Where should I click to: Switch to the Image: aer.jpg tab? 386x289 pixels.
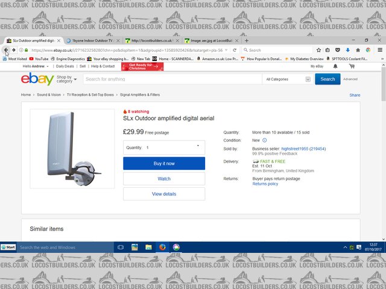pyautogui.click(x=211, y=40)
